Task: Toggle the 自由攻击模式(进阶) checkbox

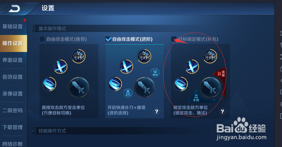Action: tap(108, 39)
